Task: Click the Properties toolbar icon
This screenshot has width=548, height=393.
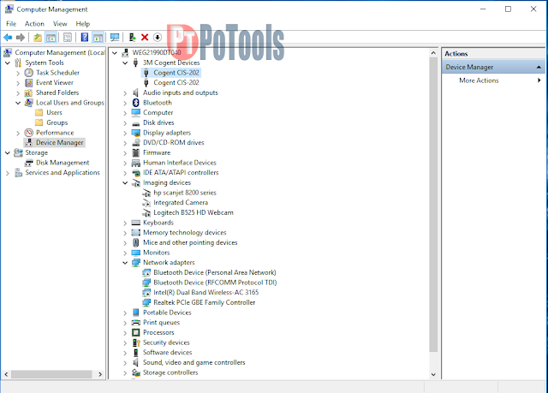Action: [x=68, y=38]
